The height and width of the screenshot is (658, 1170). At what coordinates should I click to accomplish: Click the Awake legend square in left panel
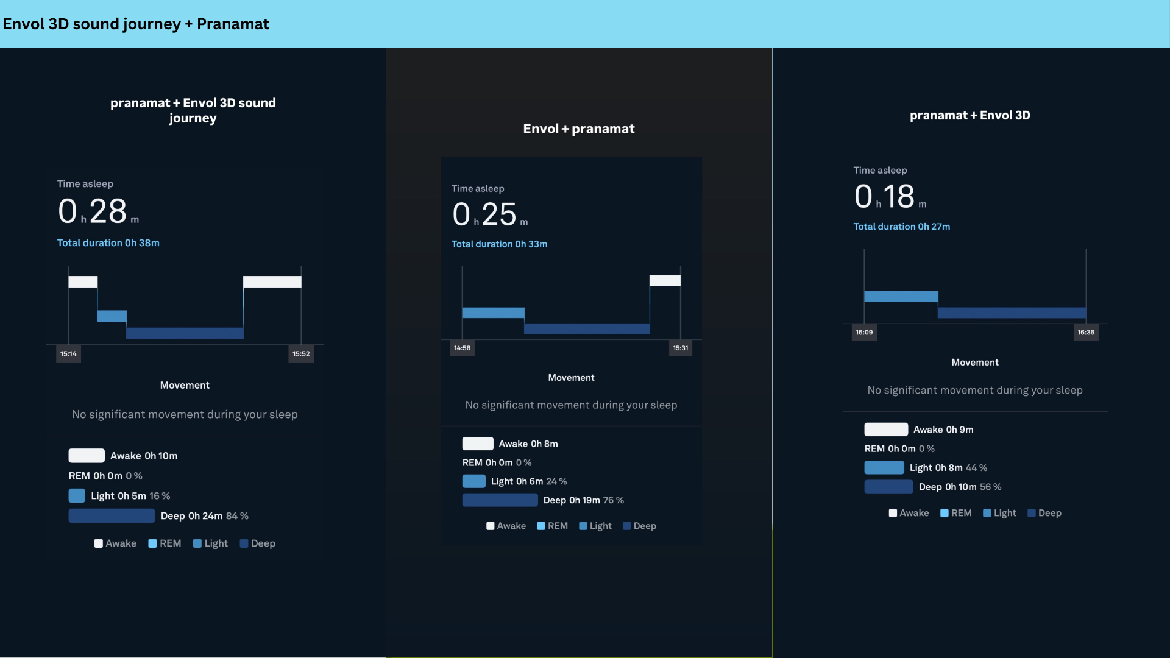coord(99,543)
